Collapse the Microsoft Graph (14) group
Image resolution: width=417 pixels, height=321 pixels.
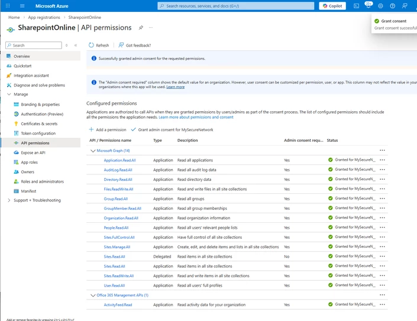[93, 151]
